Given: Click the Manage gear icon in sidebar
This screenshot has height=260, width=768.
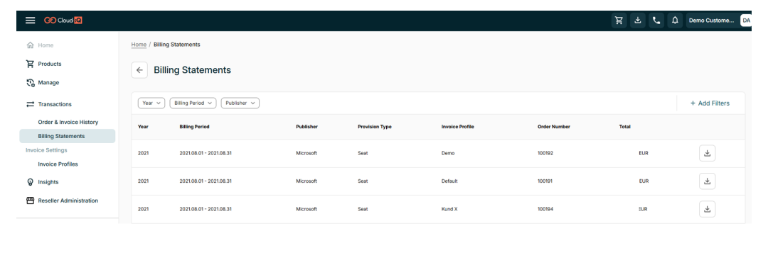Looking at the screenshot, I should click(x=30, y=82).
